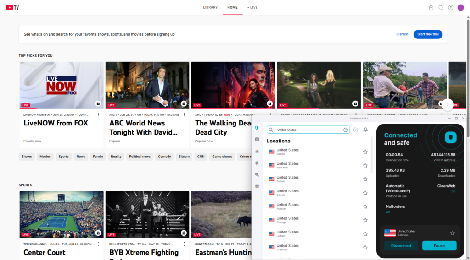Open the shopping bag store icon in header
470x260 pixels.
431,8
